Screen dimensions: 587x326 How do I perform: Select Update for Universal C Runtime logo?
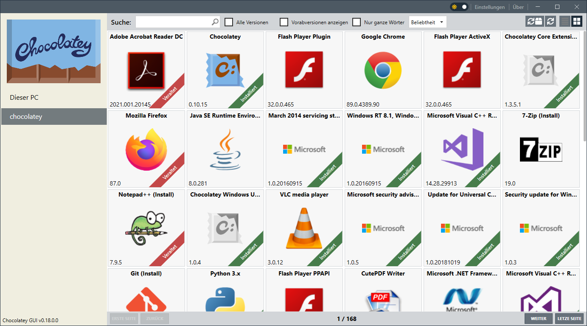click(462, 228)
